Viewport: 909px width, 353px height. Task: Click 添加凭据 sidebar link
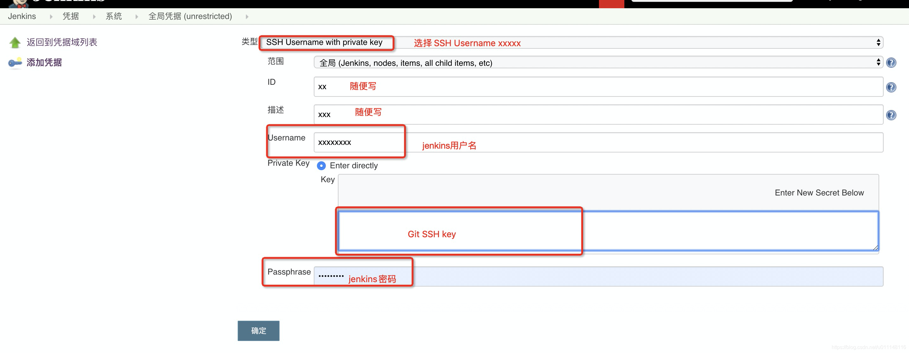[44, 63]
